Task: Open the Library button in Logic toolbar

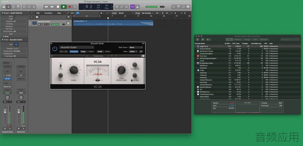Action: coord(4,7)
